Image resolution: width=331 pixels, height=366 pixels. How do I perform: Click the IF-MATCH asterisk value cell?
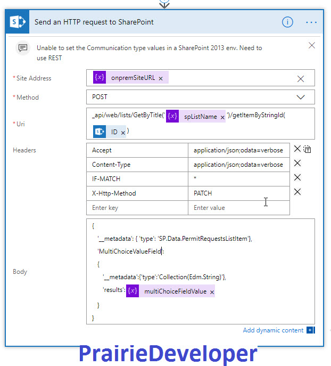pos(239,179)
